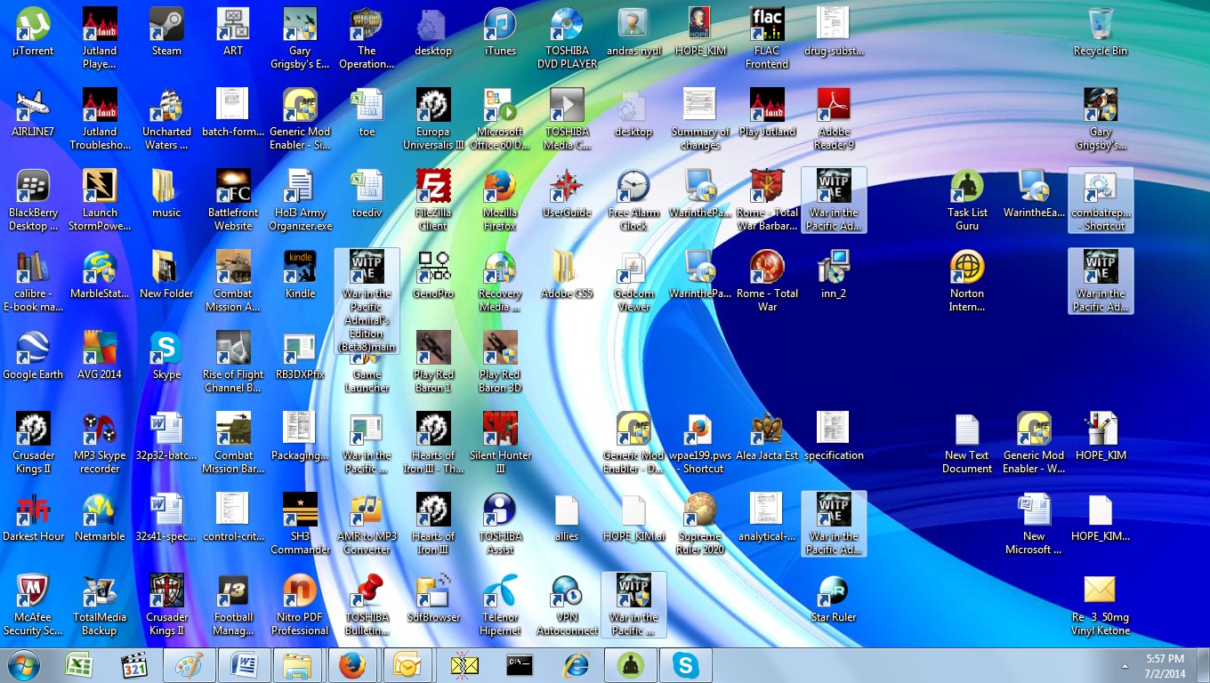Open the µTorrent application
The width and height of the screenshot is (1210, 683).
(33, 22)
